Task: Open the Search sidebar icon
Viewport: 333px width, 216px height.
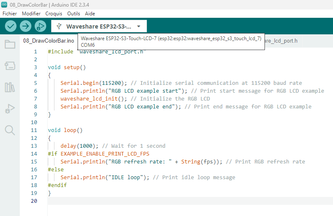Action: [10, 130]
